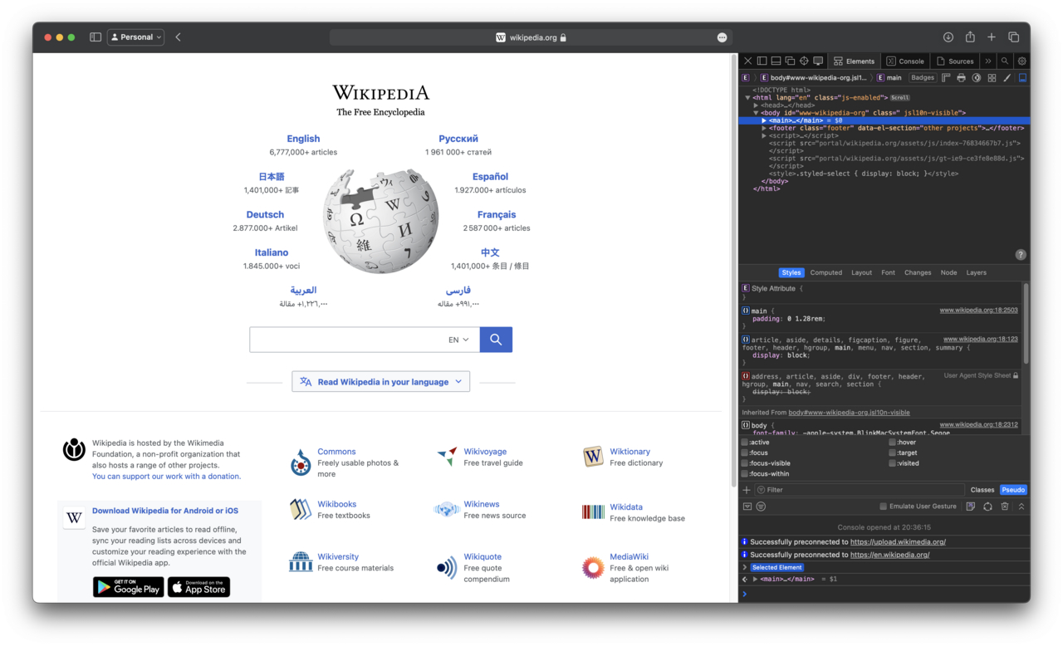Toggle compositing borders grid icon

tap(992, 78)
